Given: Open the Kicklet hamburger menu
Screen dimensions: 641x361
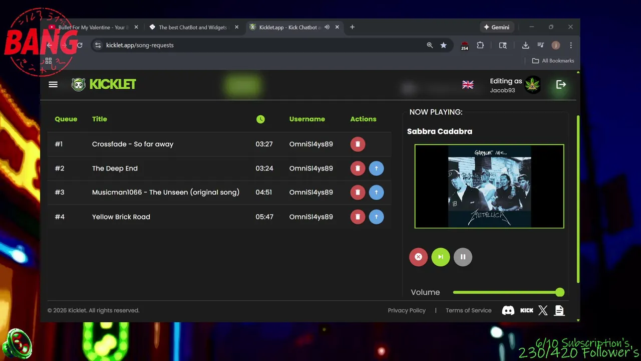Looking at the screenshot, I should (x=53, y=85).
